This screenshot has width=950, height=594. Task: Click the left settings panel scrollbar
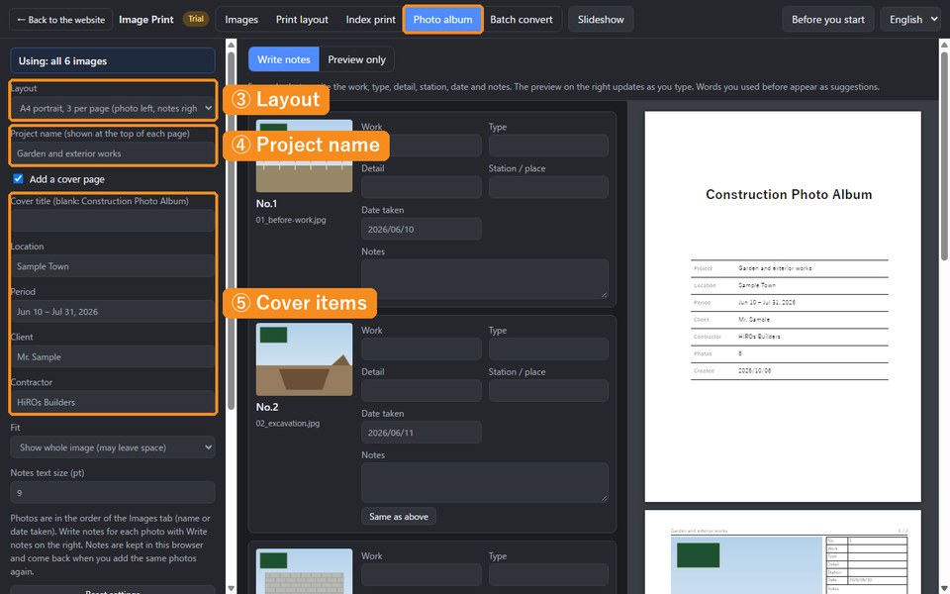231,231
